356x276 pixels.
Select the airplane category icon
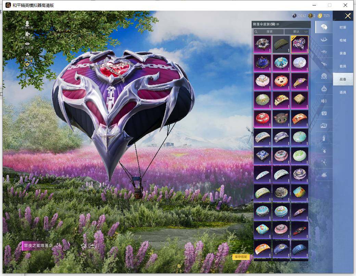click(x=324, y=64)
